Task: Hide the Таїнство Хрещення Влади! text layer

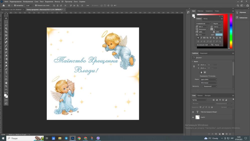Action: pyautogui.click(x=193, y=112)
